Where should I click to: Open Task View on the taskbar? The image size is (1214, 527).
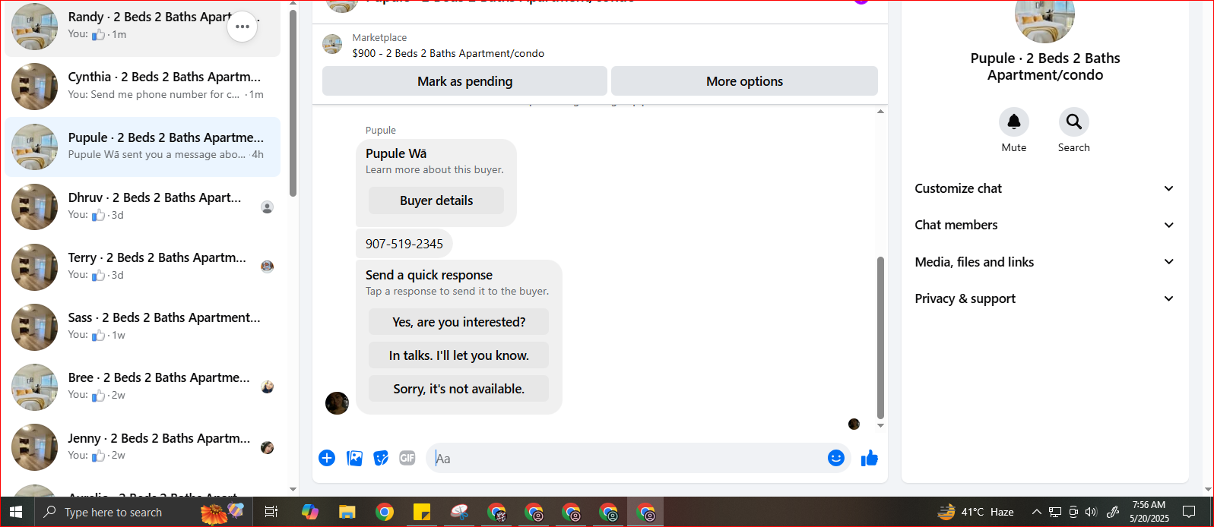click(x=271, y=512)
